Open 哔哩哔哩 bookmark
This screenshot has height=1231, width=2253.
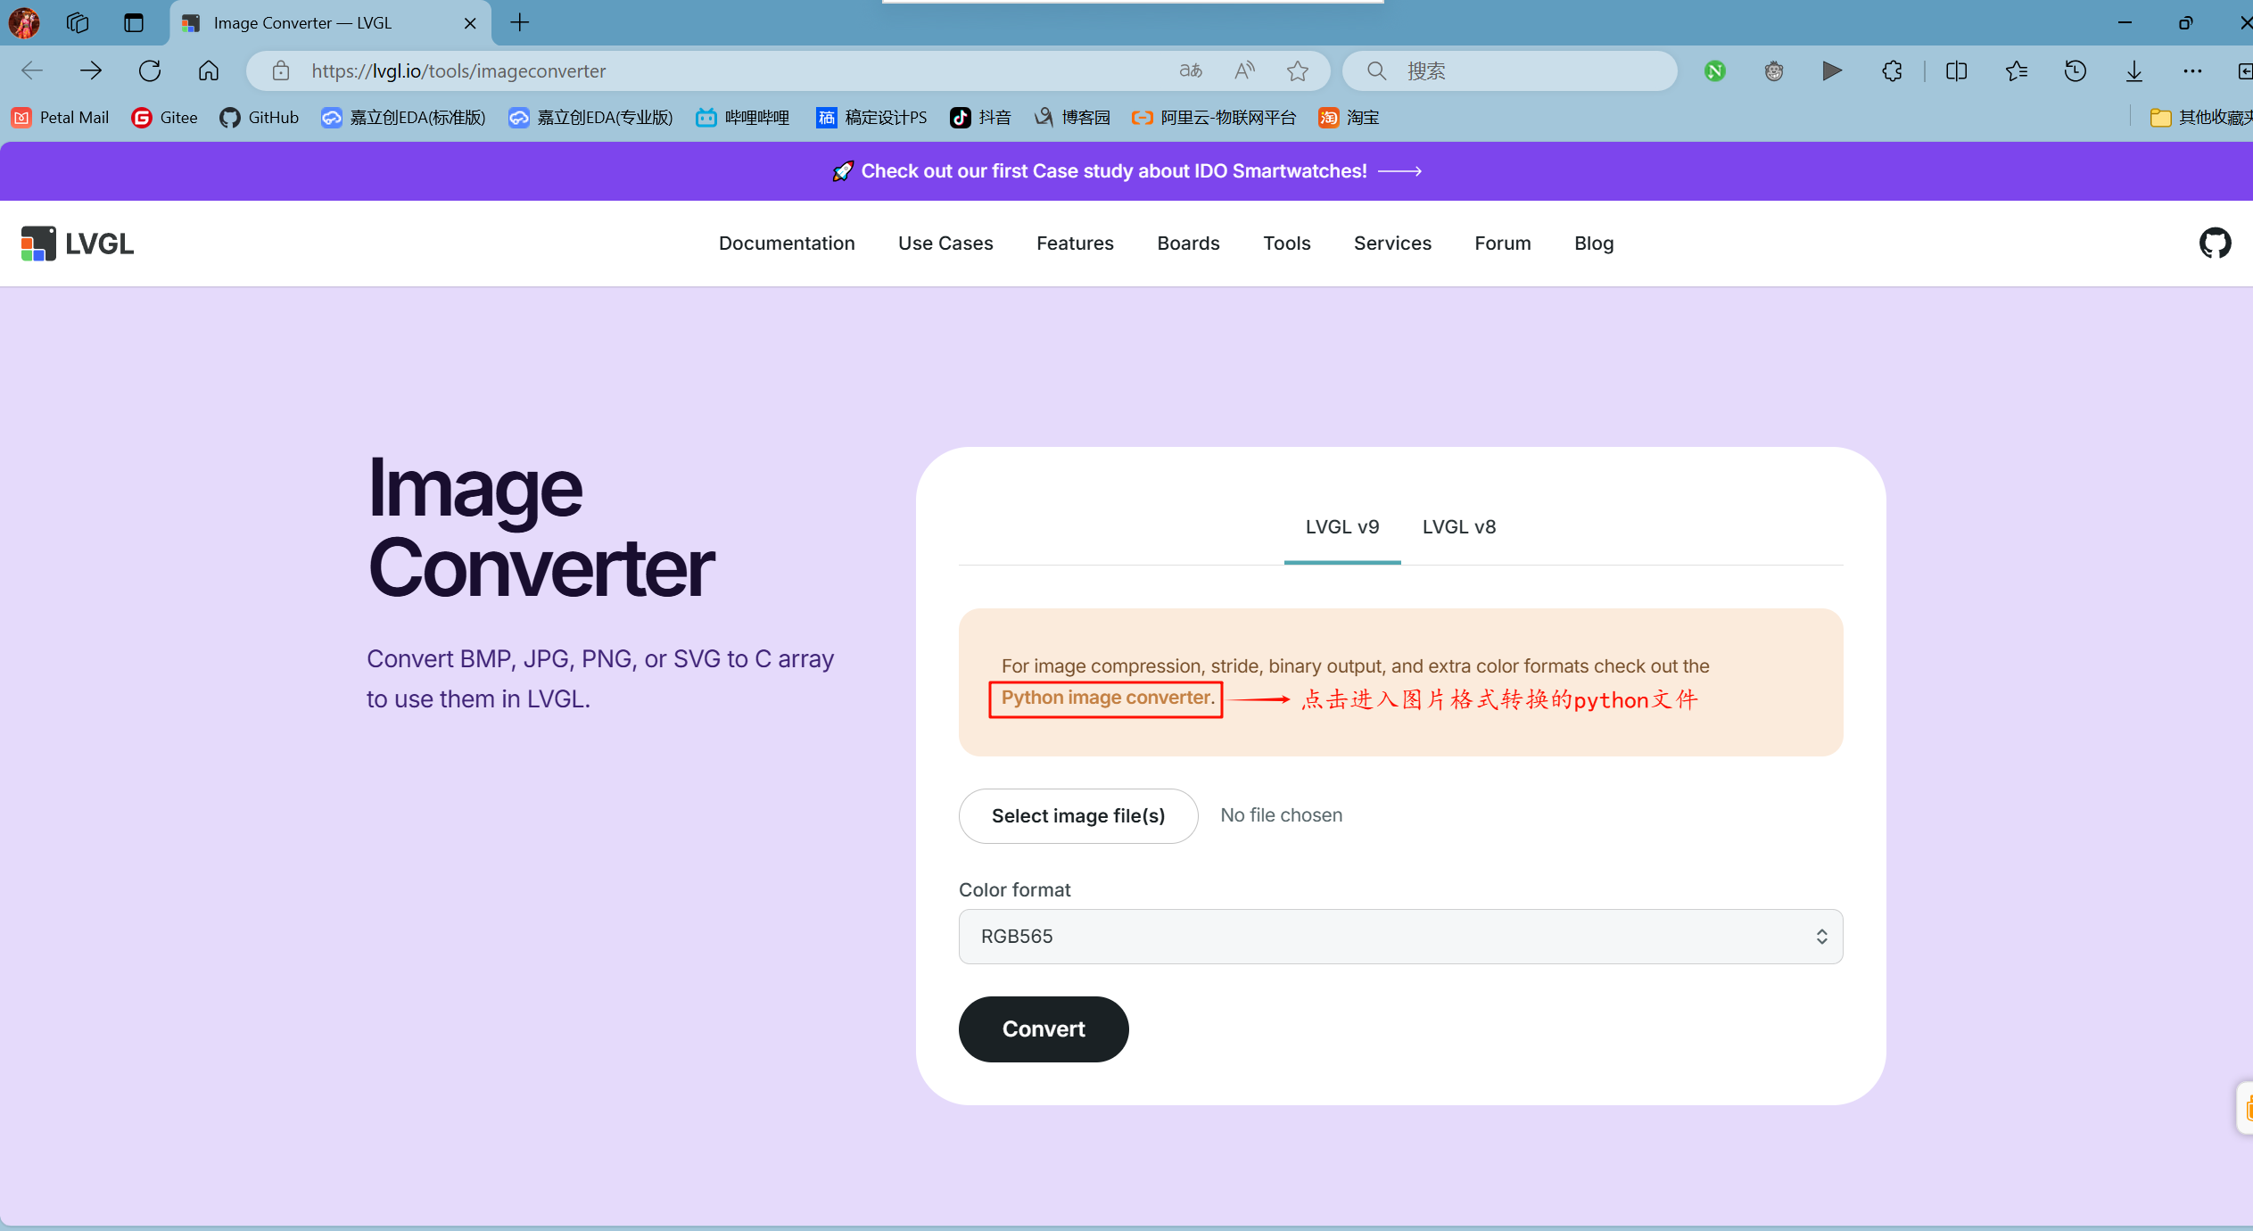point(743,118)
